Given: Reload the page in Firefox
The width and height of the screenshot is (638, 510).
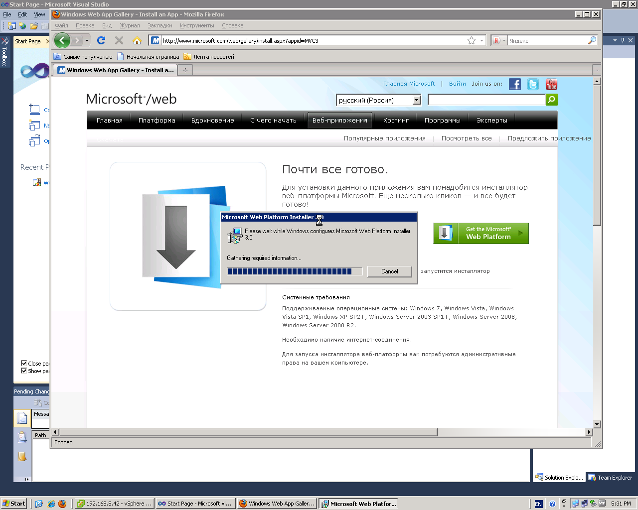Looking at the screenshot, I should pyautogui.click(x=101, y=40).
